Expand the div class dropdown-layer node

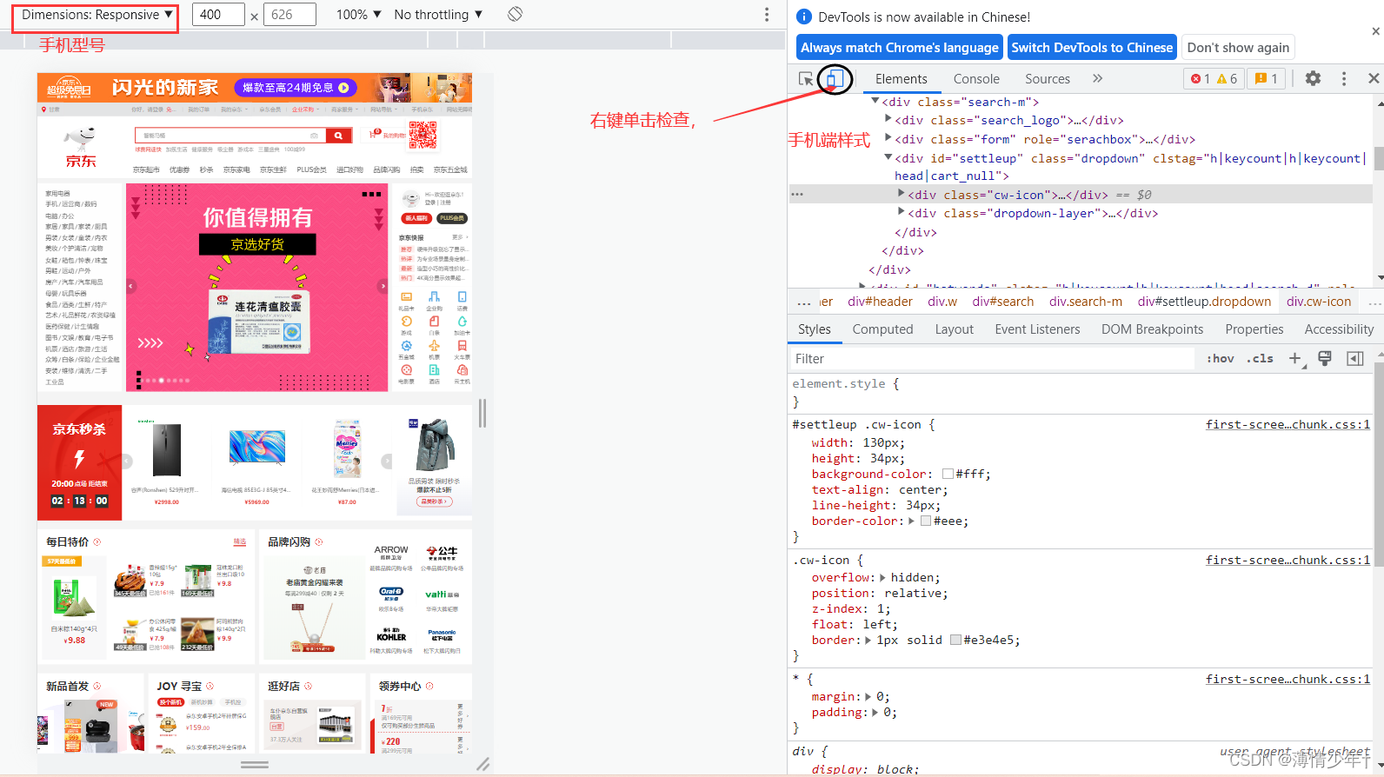coord(902,213)
